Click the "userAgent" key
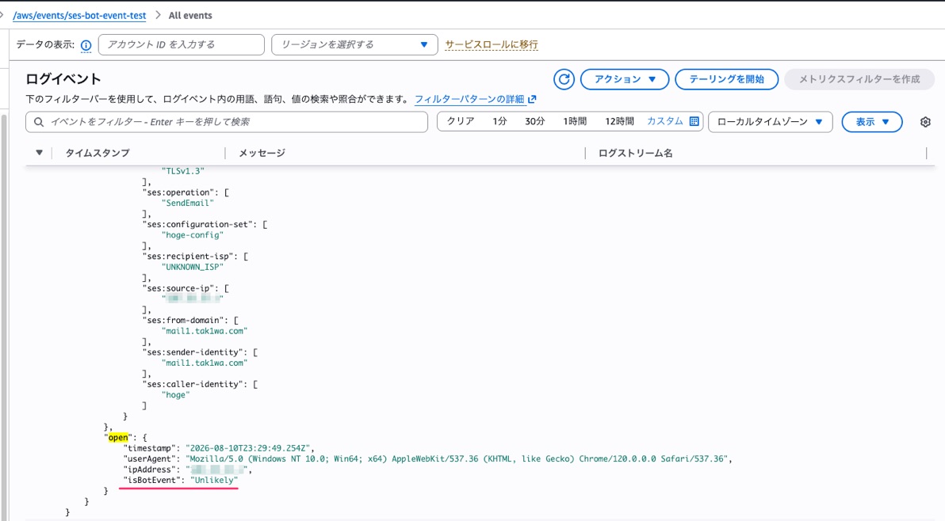Image resolution: width=945 pixels, height=521 pixels. (150, 459)
